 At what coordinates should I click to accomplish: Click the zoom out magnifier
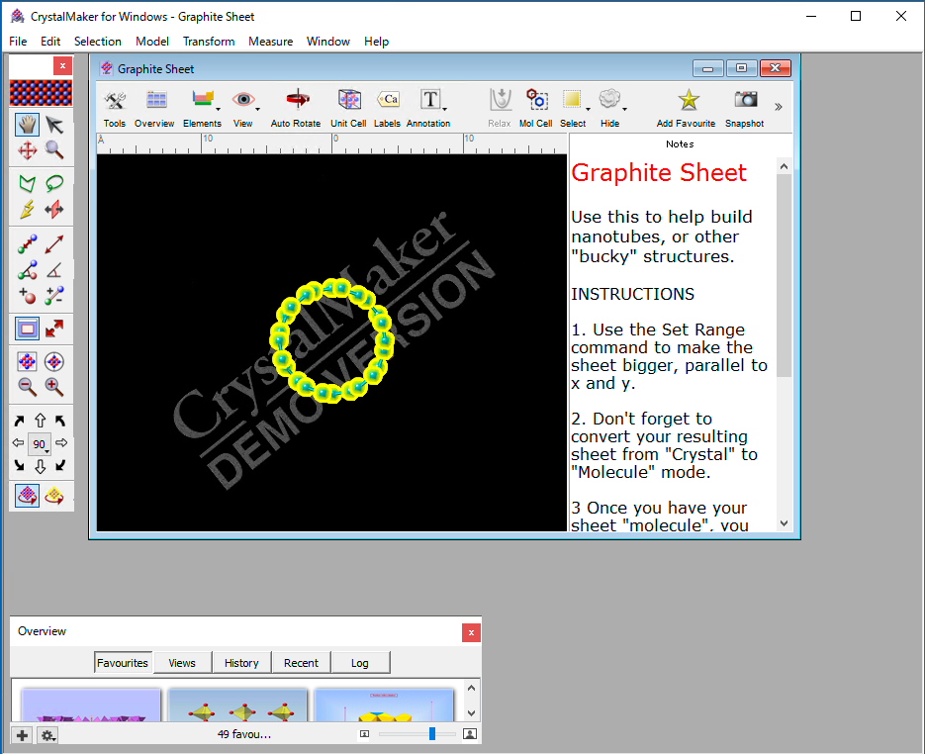coord(27,387)
